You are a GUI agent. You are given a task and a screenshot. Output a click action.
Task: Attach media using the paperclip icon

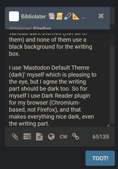(15, 137)
